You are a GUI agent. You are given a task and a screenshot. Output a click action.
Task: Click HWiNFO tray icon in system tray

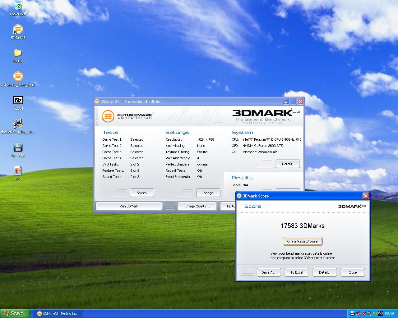click(352, 313)
